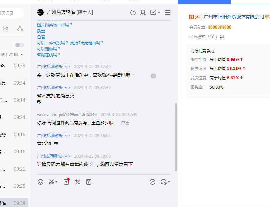Screen dimensions: 270x207
Task: Click the chat message scrollbar
Action: pyautogui.click(x=176, y=137)
